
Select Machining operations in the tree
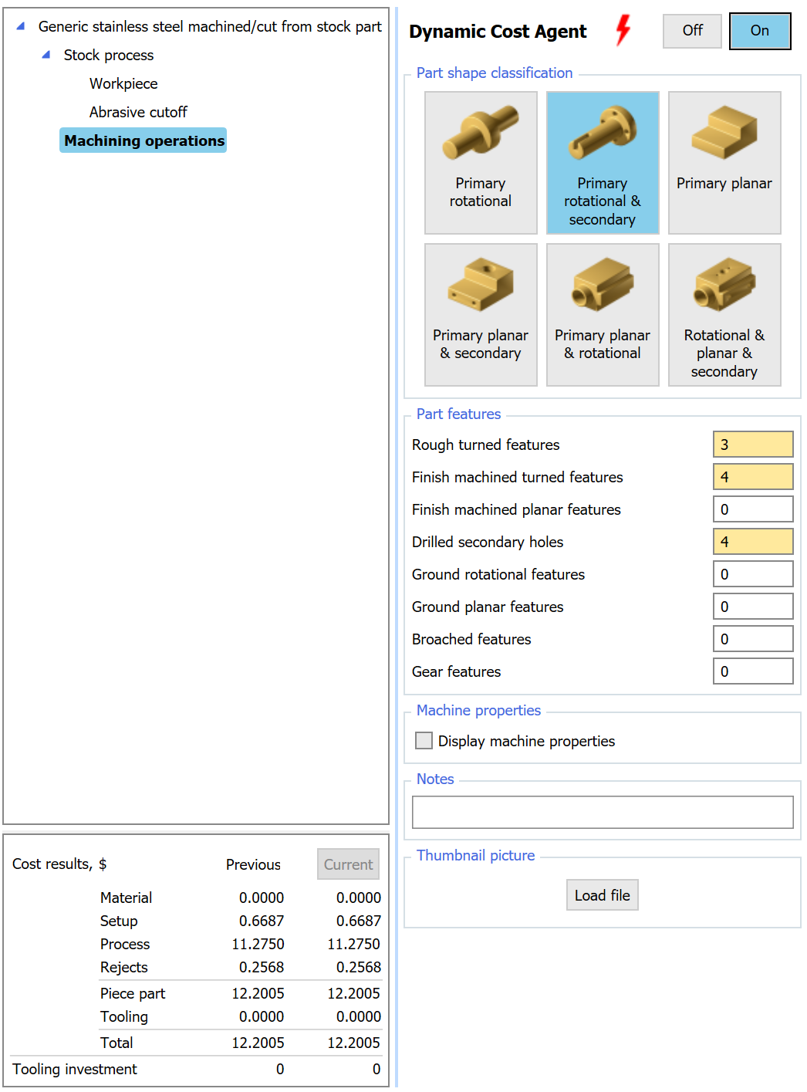(144, 140)
